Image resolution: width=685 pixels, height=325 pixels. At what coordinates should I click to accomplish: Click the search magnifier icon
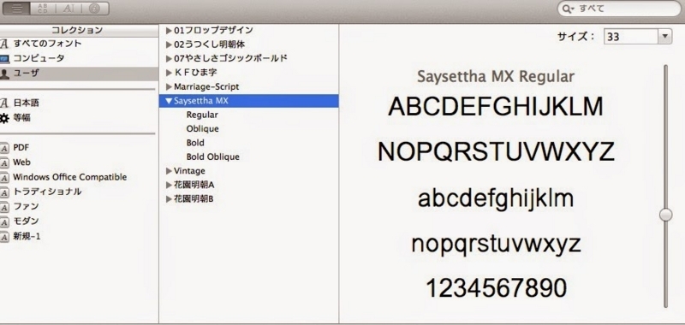(568, 9)
